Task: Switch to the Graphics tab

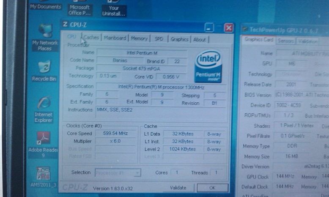Action: pyautogui.click(x=179, y=39)
